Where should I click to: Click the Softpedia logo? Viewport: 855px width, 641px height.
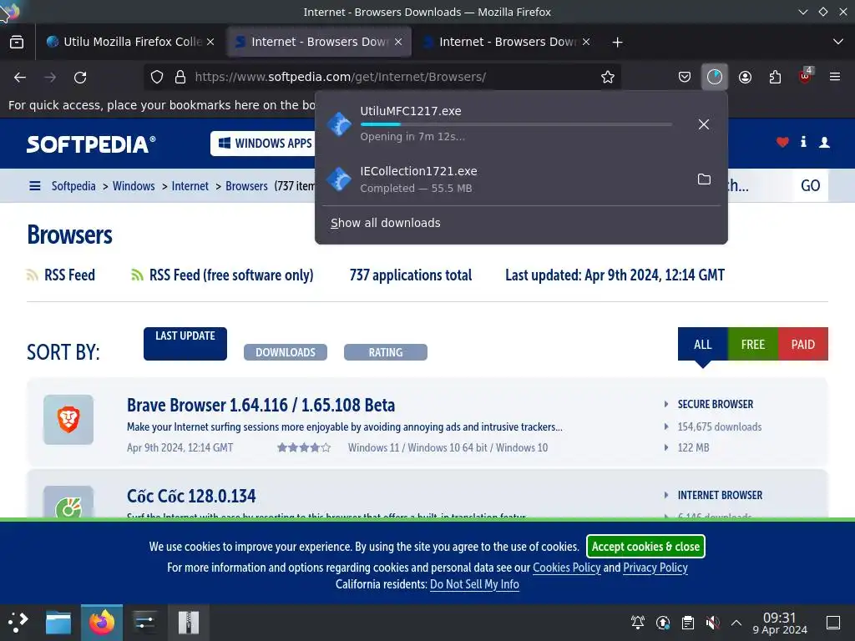[x=91, y=144]
